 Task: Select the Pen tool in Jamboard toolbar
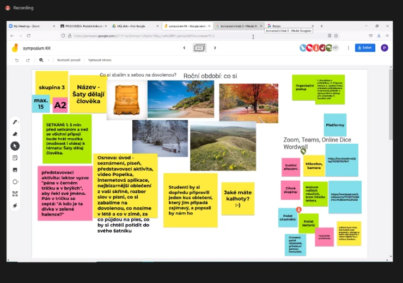tap(15, 122)
